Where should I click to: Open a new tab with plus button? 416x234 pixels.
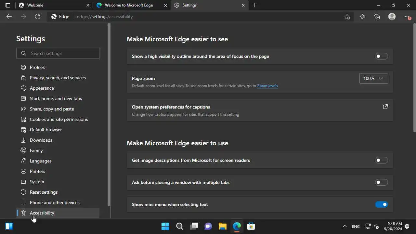[254, 5]
